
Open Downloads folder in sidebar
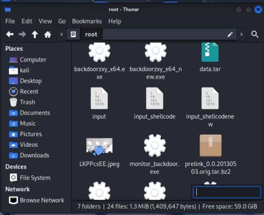click(29, 155)
